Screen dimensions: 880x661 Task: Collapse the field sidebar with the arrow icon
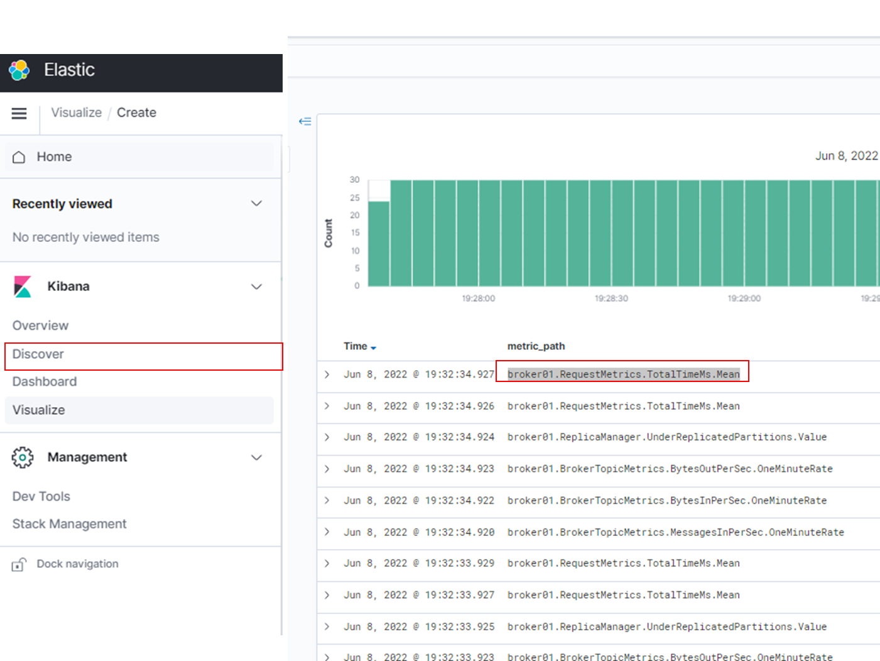[305, 121]
